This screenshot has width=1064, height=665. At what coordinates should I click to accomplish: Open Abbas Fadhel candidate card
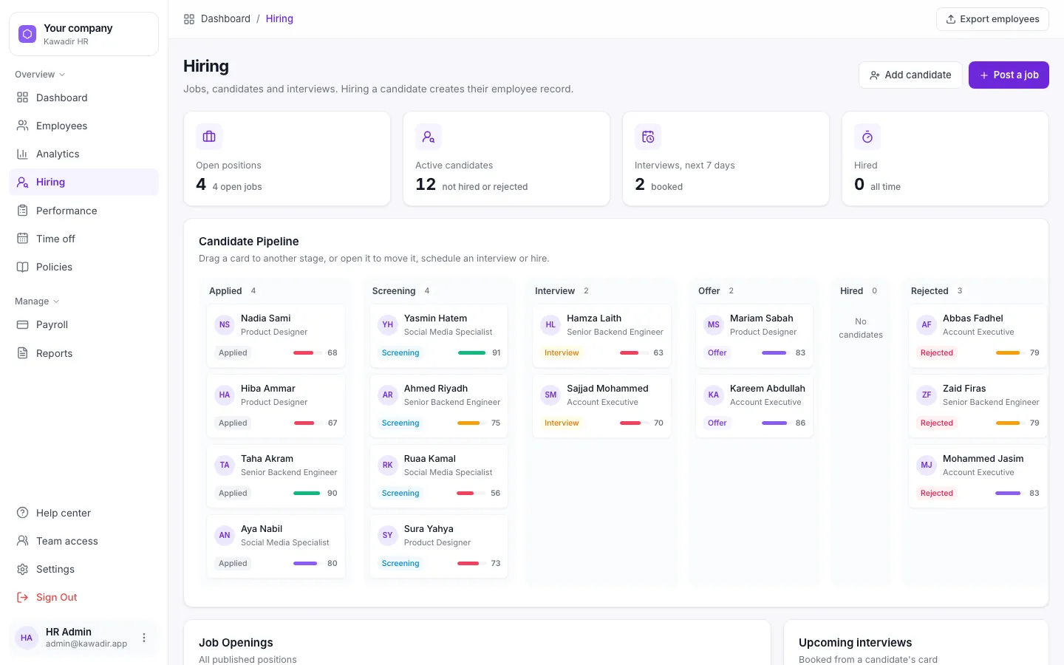pos(978,336)
